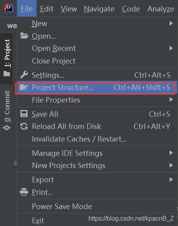Open the Navigate menu

click(x=99, y=9)
